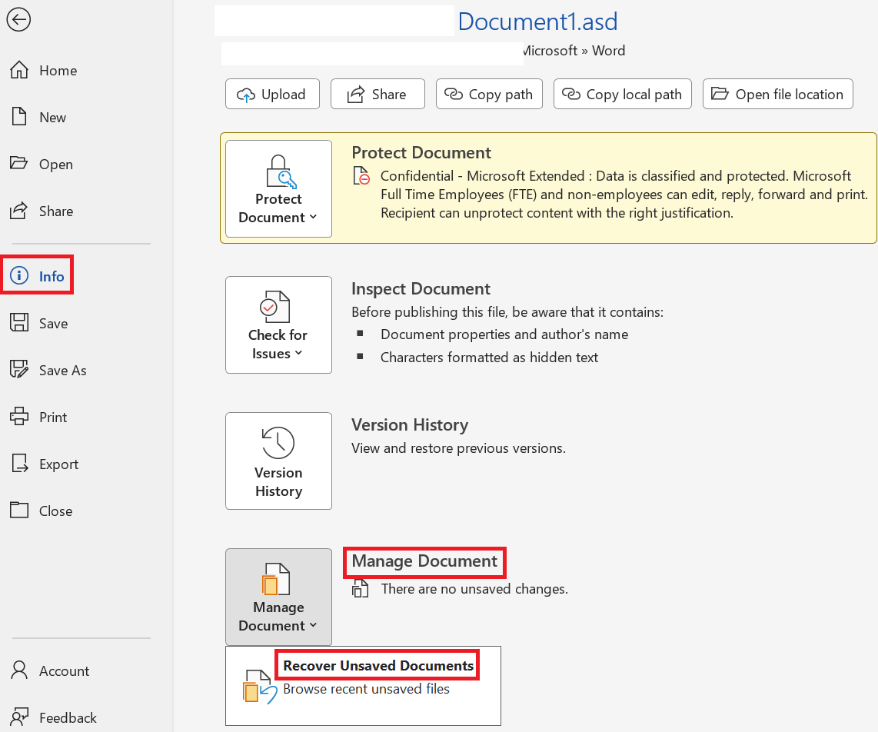Click the Microsoft folder in the path
The height and width of the screenshot is (732, 878).
coord(550,51)
